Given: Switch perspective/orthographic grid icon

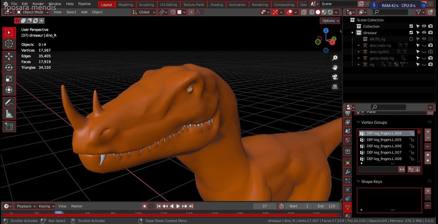Looking at the screenshot, I should [x=335, y=87].
